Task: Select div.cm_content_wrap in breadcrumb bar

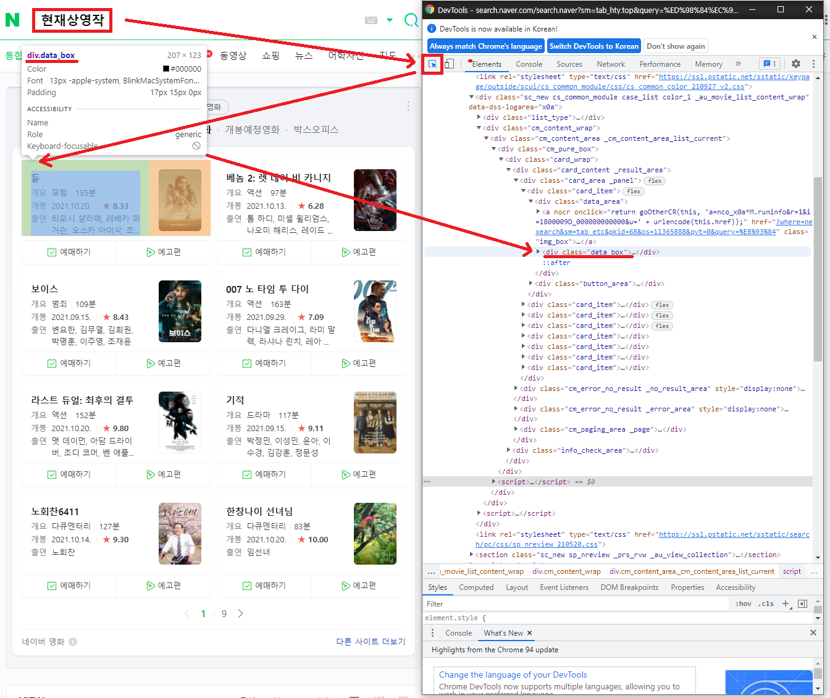Action: 566,571
